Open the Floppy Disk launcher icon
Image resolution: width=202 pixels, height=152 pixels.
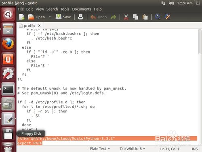click(8, 134)
